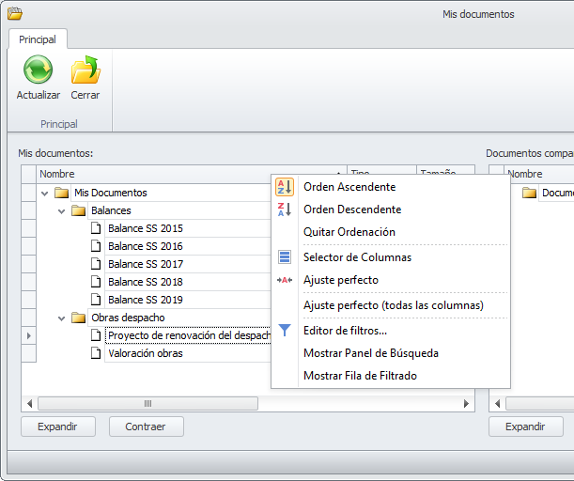Image resolution: width=574 pixels, height=481 pixels.
Task: Click folder icon in Documentos compartidos panel
Action: [529, 193]
